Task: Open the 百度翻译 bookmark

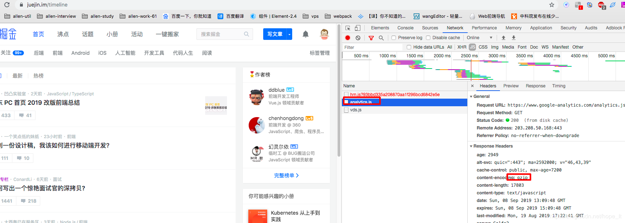Action: coord(231,16)
